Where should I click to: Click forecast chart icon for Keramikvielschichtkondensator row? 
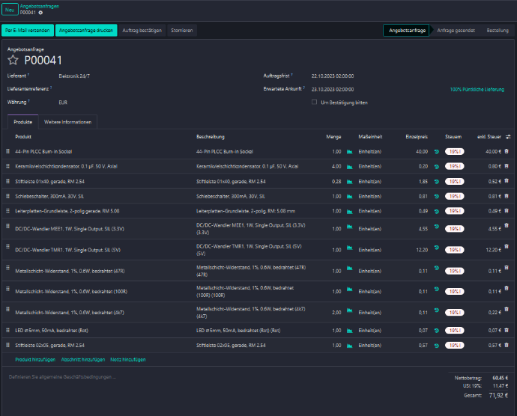[349, 166]
